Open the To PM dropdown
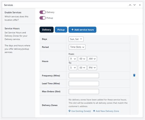Viewport: 145px width, 120px height. 92,68
